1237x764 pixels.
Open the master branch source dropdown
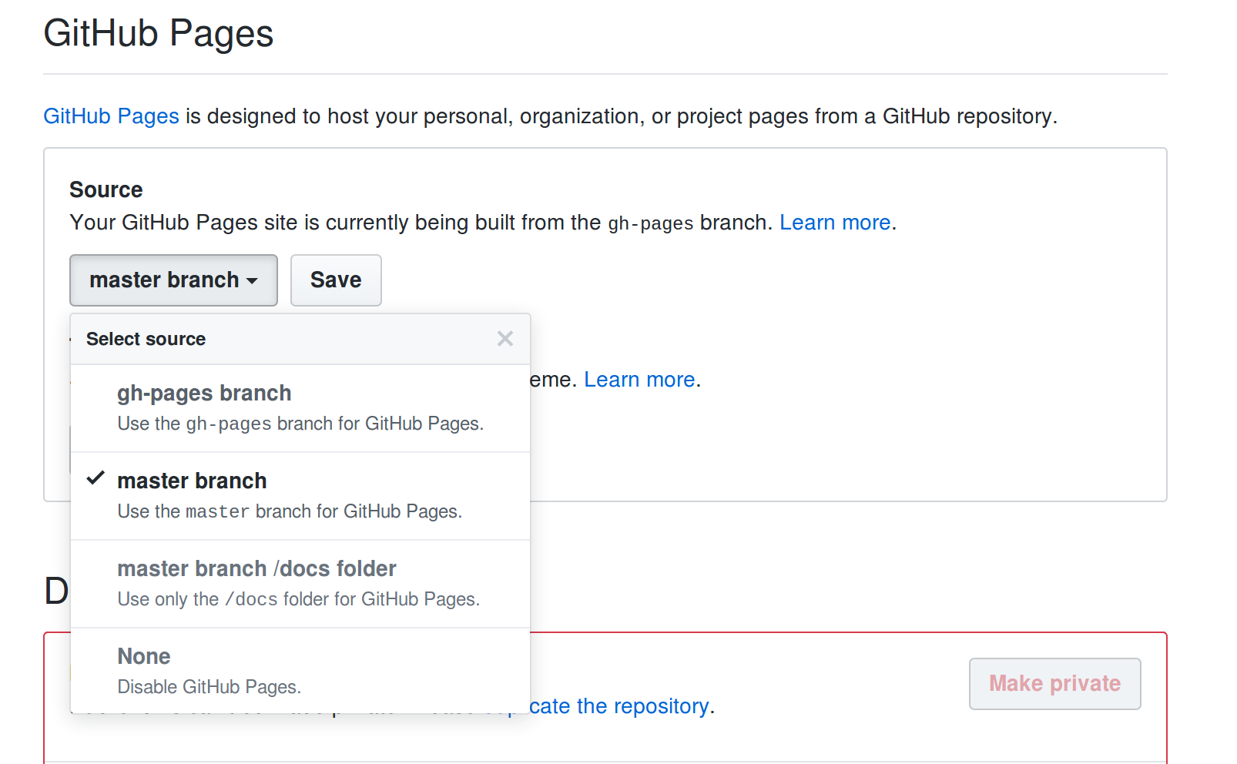tap(173, 280)
